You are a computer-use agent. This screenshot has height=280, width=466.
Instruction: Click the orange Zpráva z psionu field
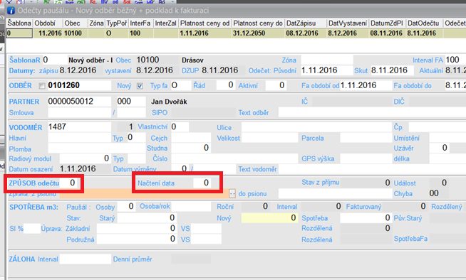(x=144, y=194)
